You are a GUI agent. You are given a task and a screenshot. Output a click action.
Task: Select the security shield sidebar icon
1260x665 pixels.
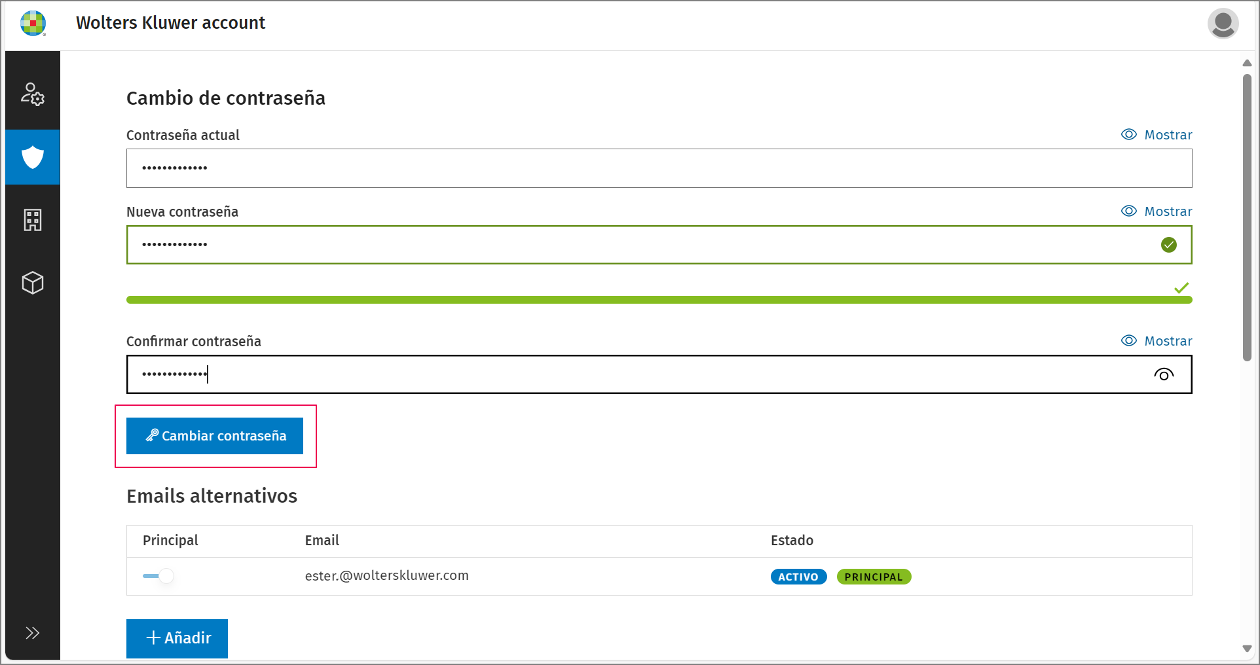pyautogui.click(x=33, y=157)
